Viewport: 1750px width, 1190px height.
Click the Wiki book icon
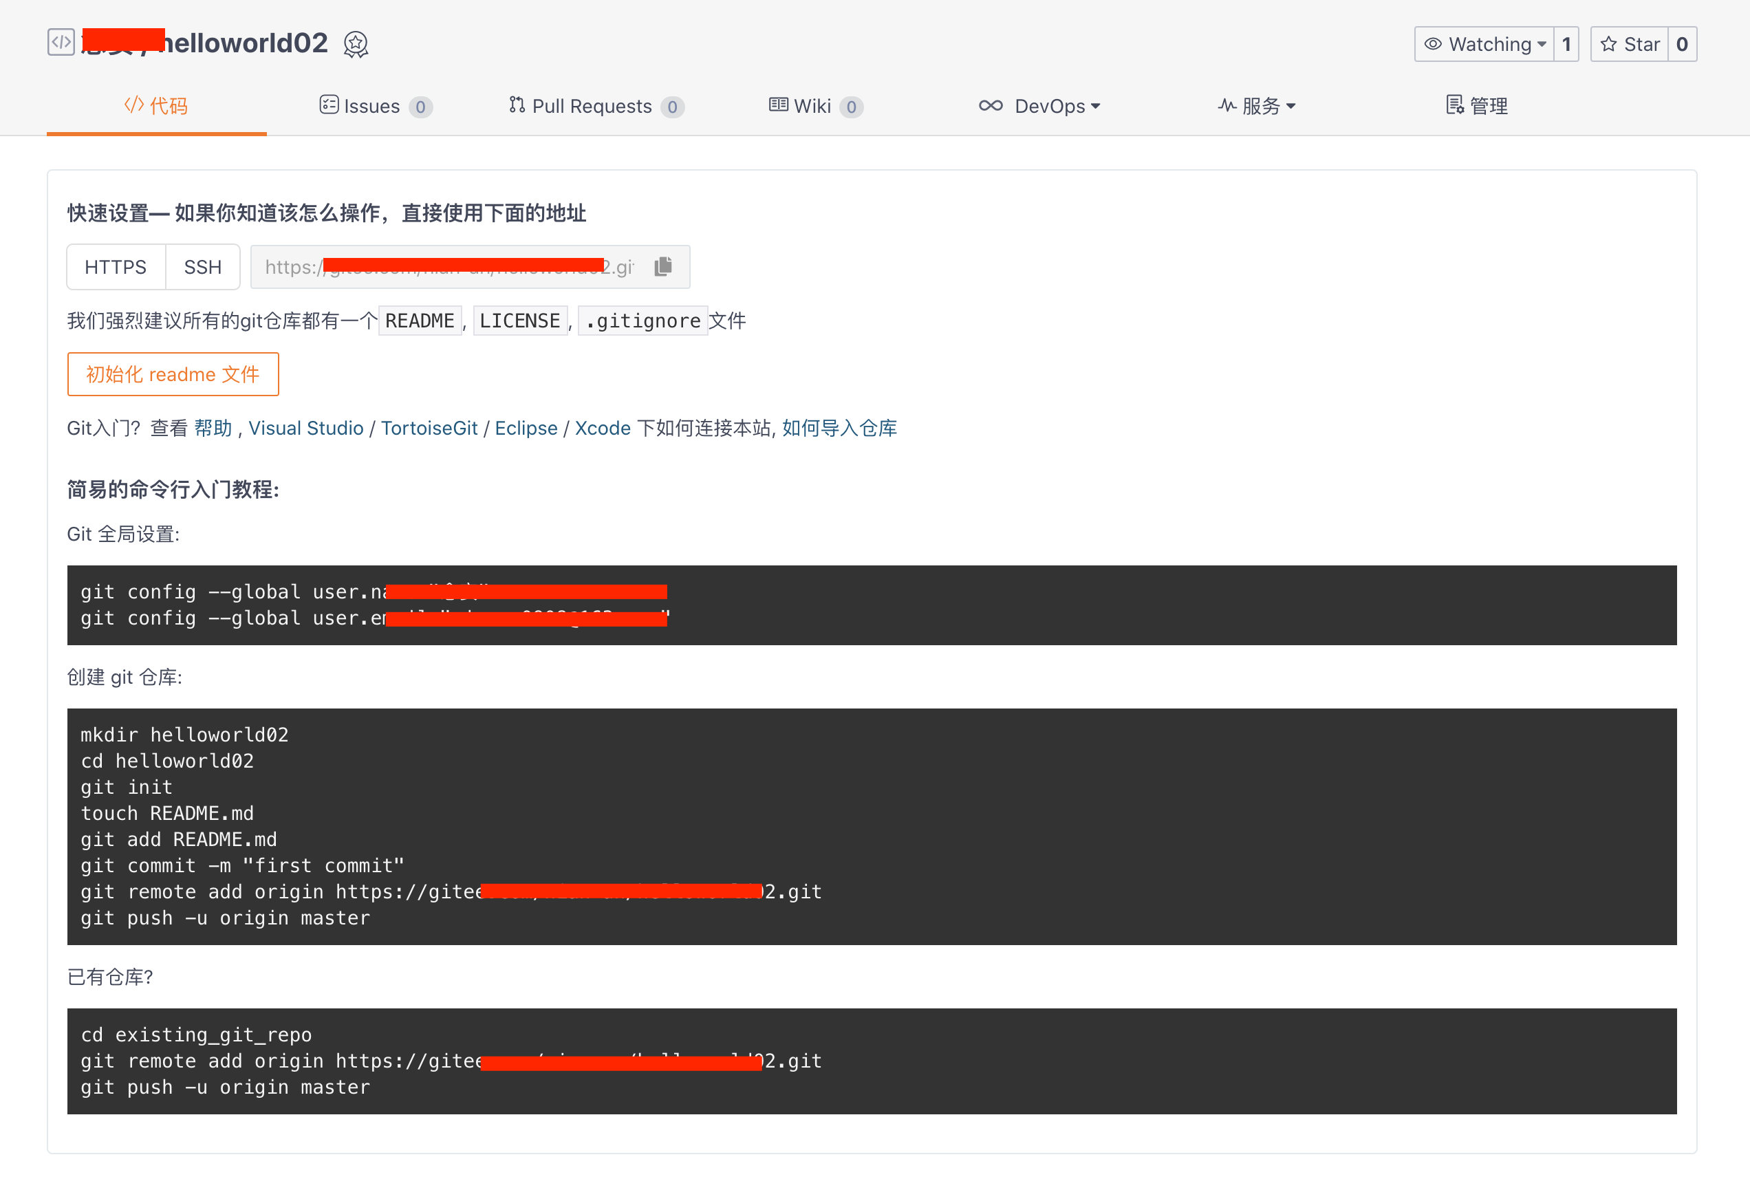(x=778, y=105)
